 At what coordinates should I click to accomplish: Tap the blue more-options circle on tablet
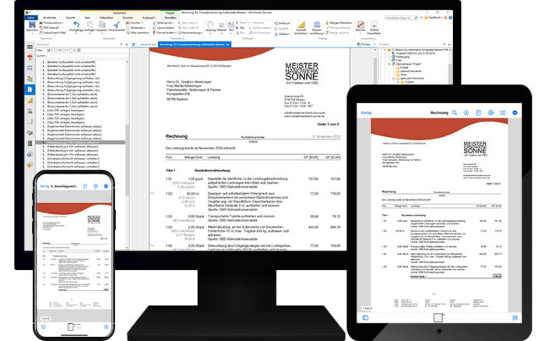(515, 113)
